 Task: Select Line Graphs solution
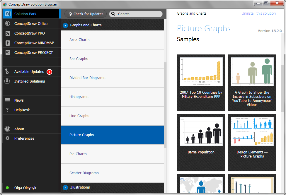click(112, 116)
